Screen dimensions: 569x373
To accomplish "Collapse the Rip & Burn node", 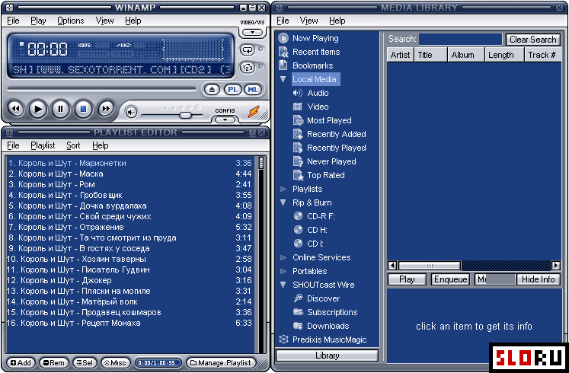I will (283, 202).
